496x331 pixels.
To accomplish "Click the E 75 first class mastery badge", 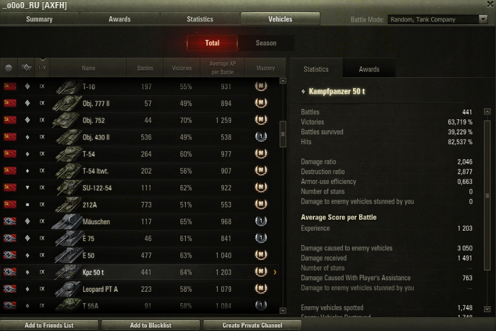I will click(261, 238).
